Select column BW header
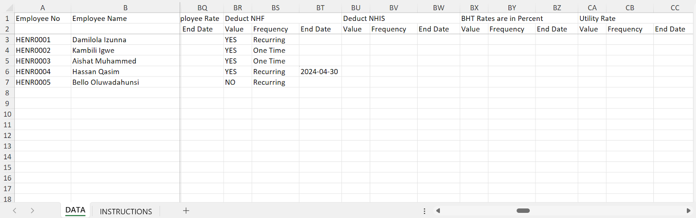This screenshot has width=696, height=218. tap(438, 8)
